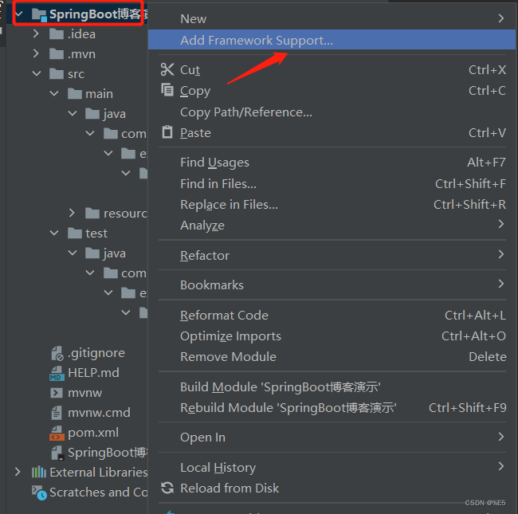Click the Reload from Disk refresh icon
The height and width of the screenshot is (514, 518).
[x=167, y=488]
